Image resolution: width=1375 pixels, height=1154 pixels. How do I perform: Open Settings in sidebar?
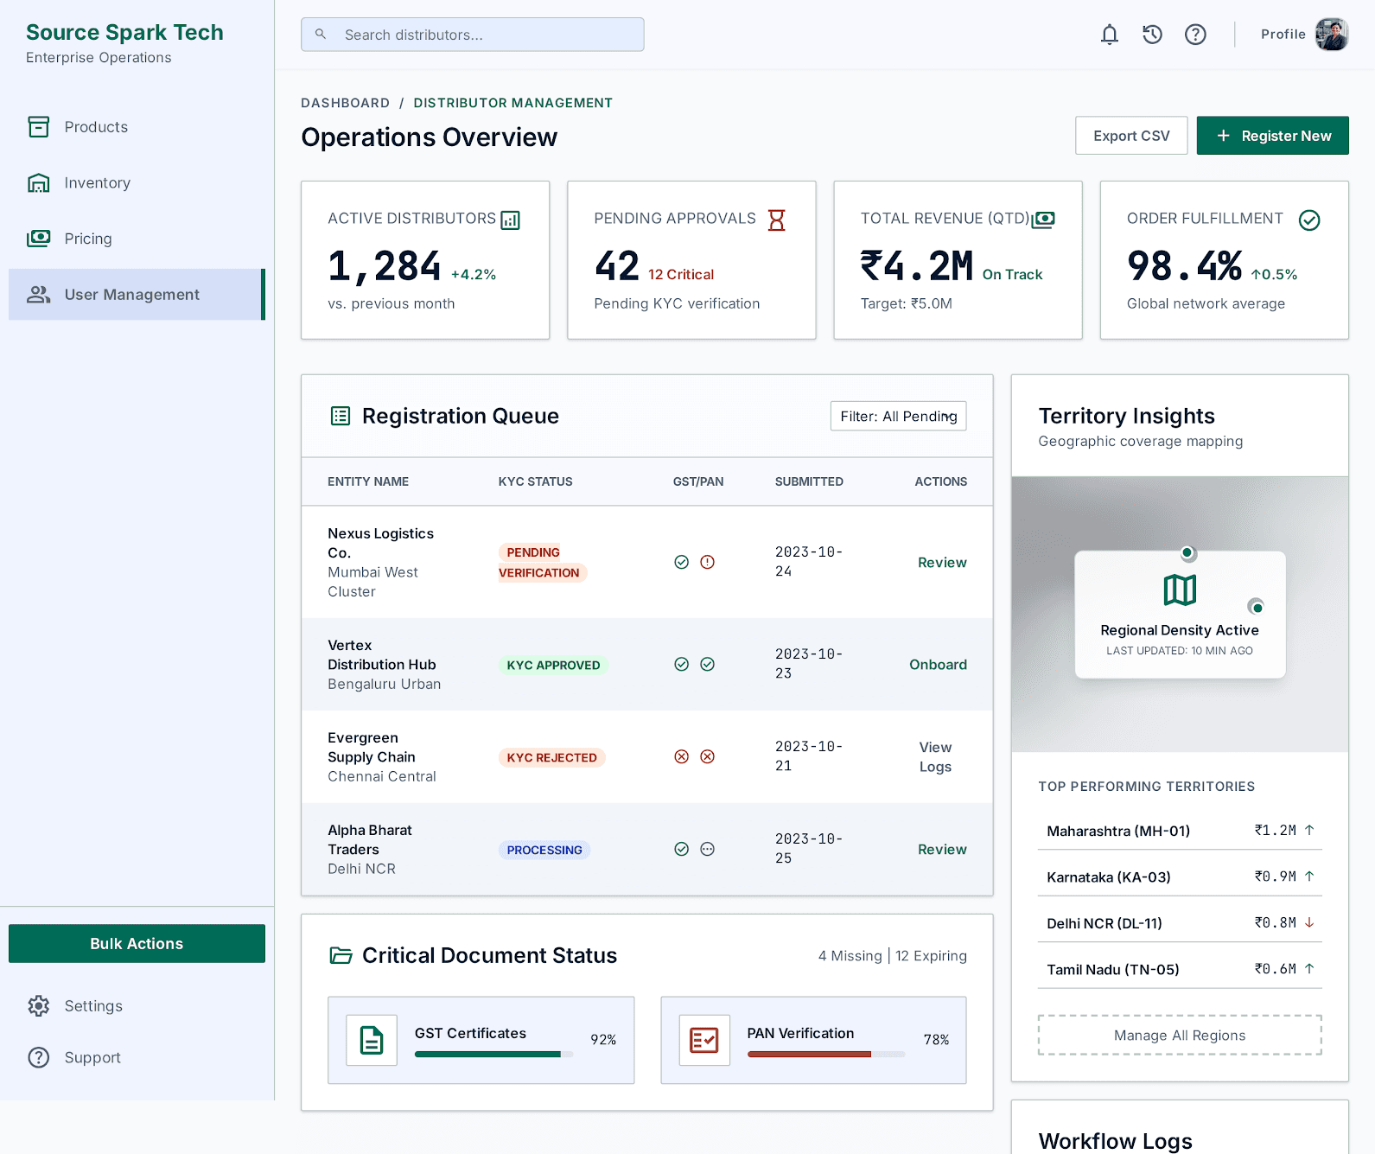pyautogui.click(x=137, y=1006)
